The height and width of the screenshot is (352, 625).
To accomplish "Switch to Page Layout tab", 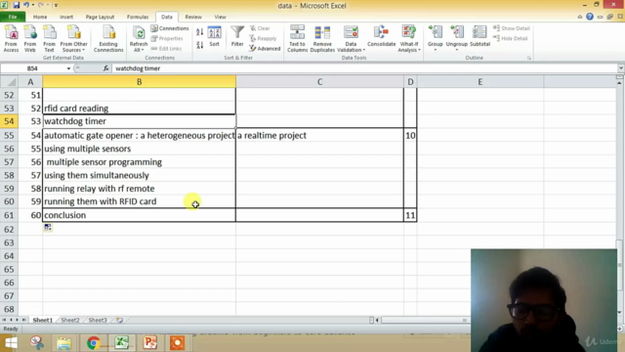I will [x=100, y=17].
